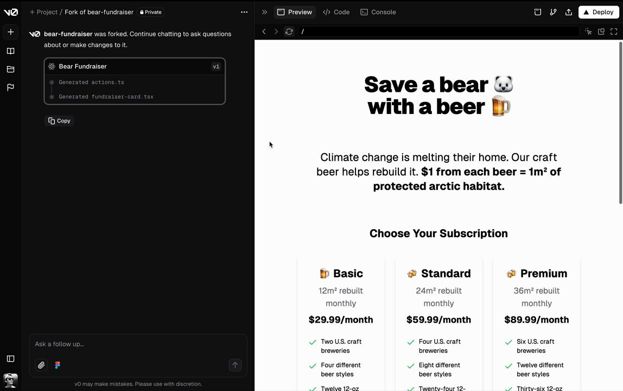623x391 pixels.
Task: Open the three-dot chat options menu
Action: click(244, 12)
